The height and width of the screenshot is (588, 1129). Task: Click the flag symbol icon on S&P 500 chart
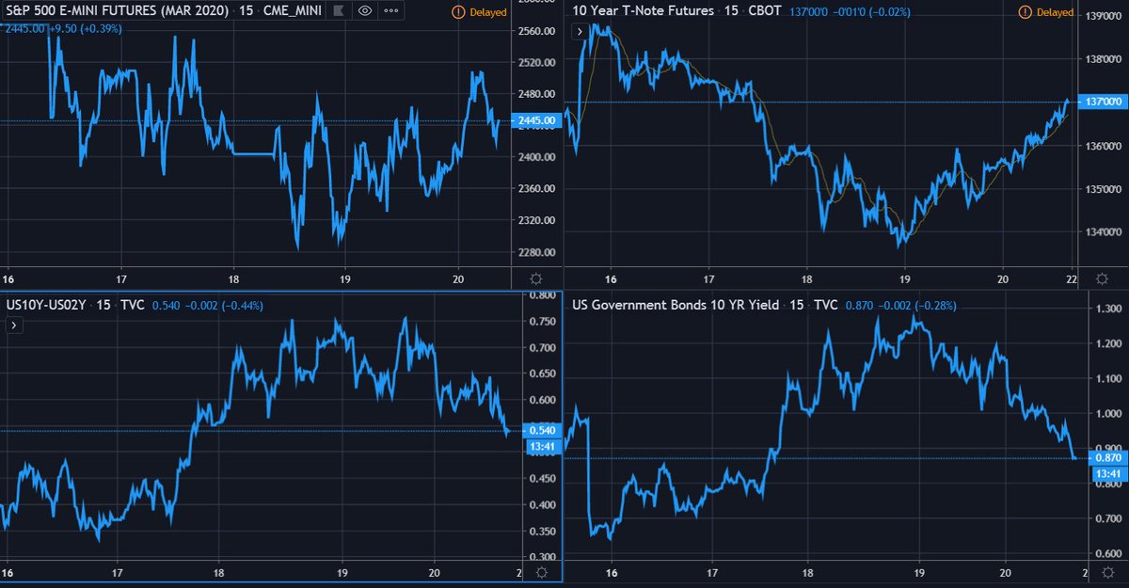coord(340,11)
